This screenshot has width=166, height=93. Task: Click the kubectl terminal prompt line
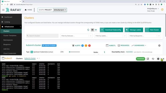[x=5, y=90]
